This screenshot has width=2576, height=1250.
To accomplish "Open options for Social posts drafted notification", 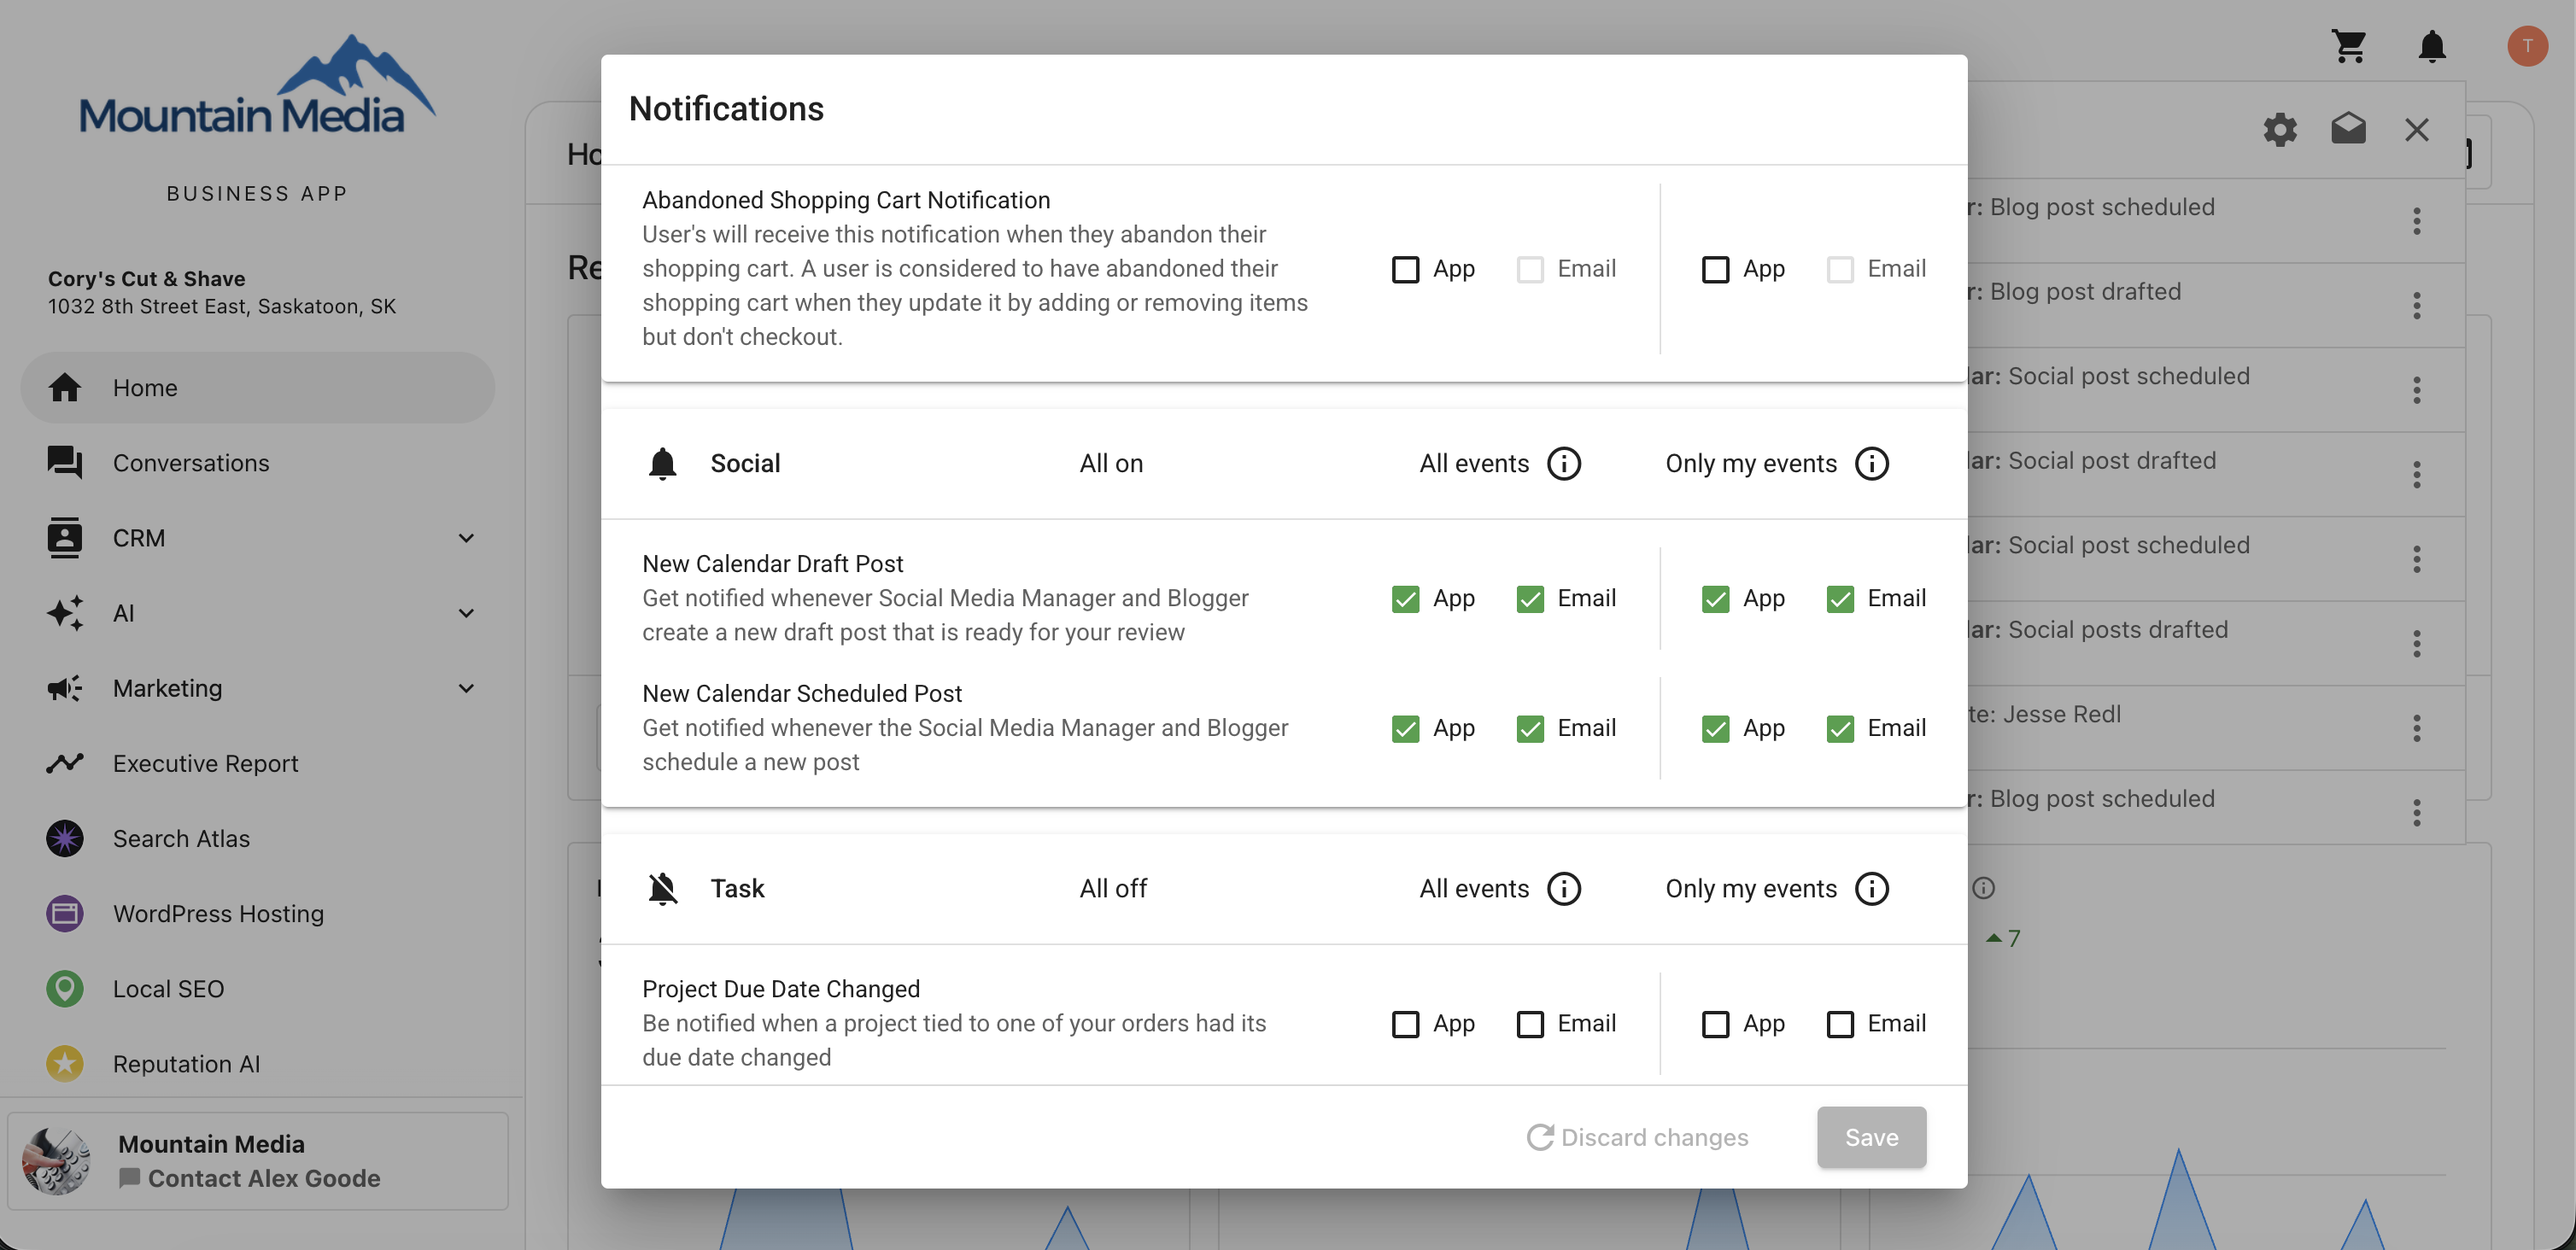I will pyautogui.click(x=2417, y=643).
